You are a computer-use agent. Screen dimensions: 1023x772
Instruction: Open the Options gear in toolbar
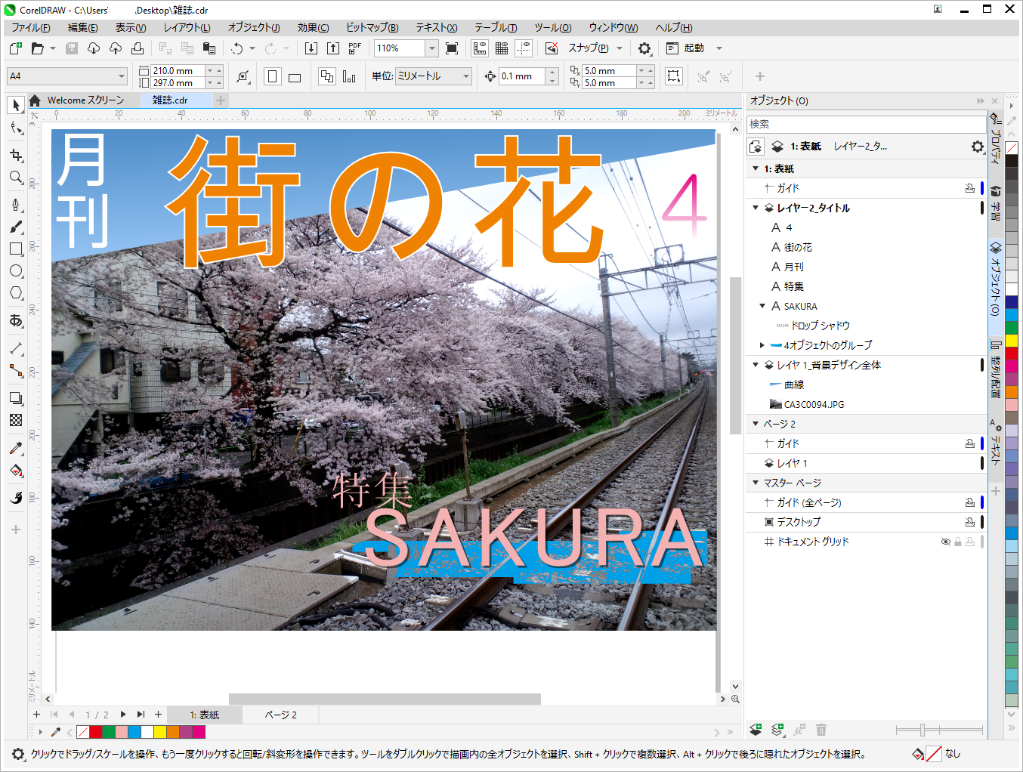coord(644,48)
